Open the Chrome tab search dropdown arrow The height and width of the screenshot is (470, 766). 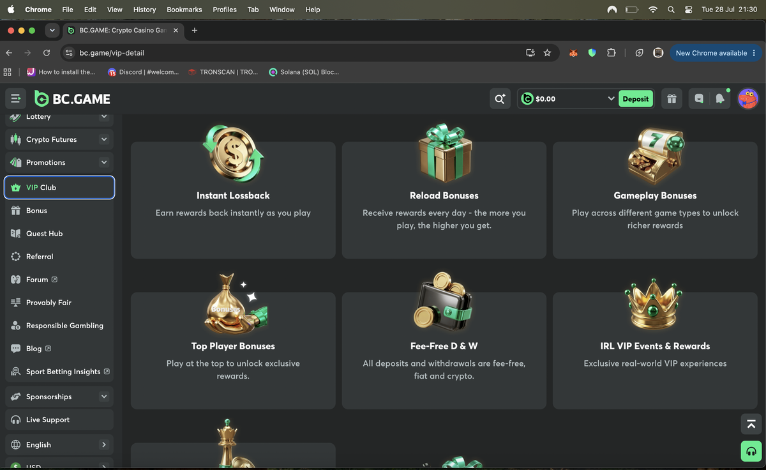tap(52, 30)
